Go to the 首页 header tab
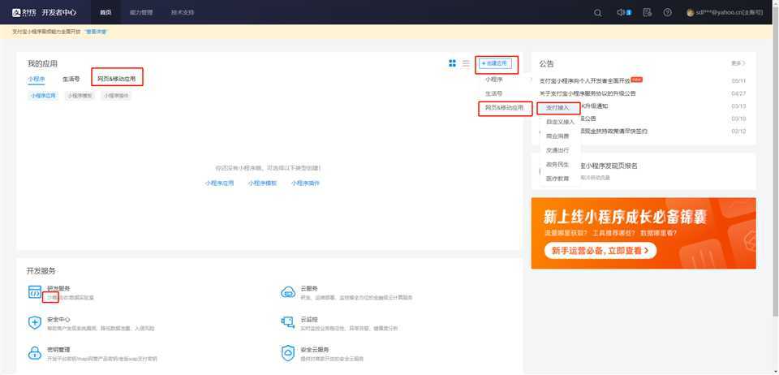 105,12
